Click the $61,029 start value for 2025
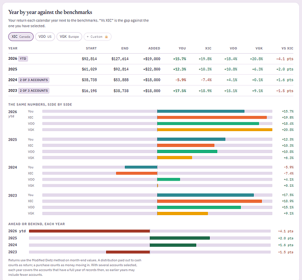The height and width of the screenshot is (280, 302). point(89,69)
